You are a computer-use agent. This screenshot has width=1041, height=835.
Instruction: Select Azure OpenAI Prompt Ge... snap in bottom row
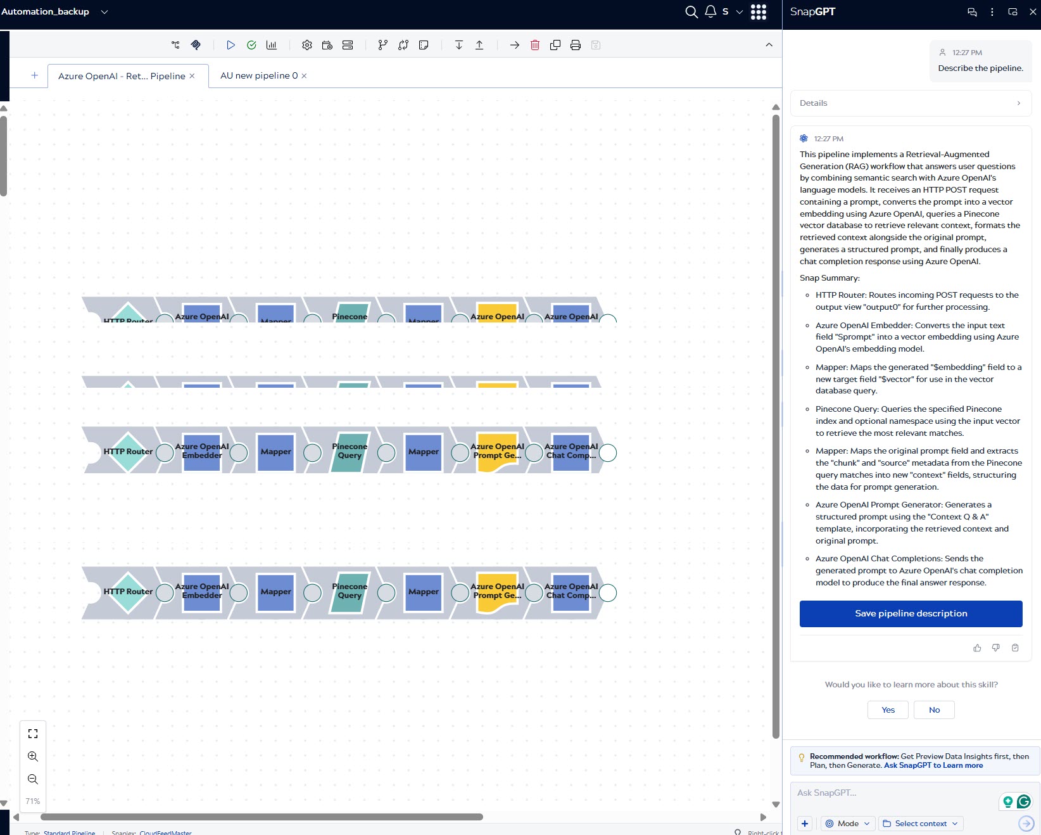(498, 592)
